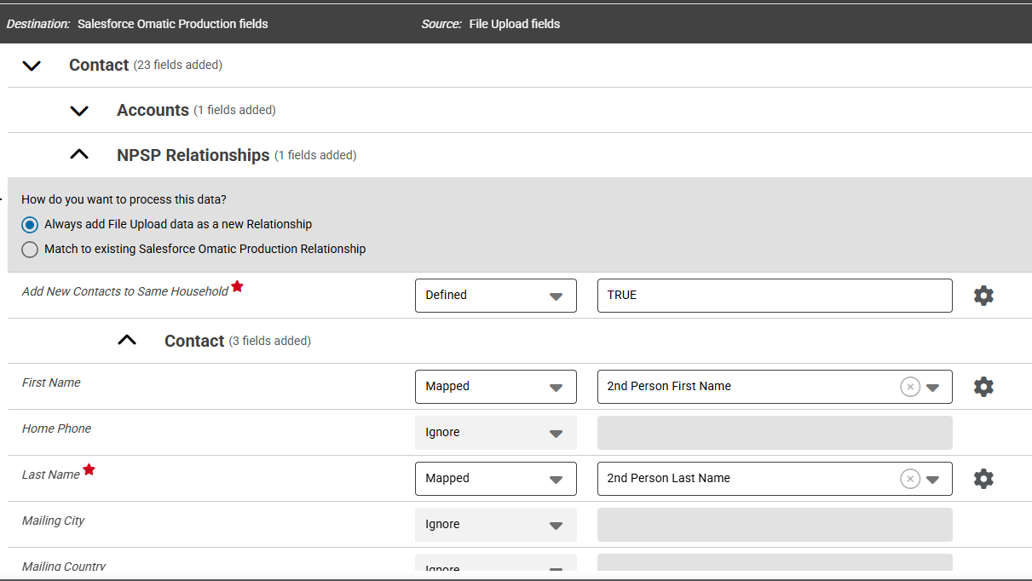The height and width of the screenshot is (581, 1032).
Task: Click the Home Phone field label
Action: coord(56,429)
